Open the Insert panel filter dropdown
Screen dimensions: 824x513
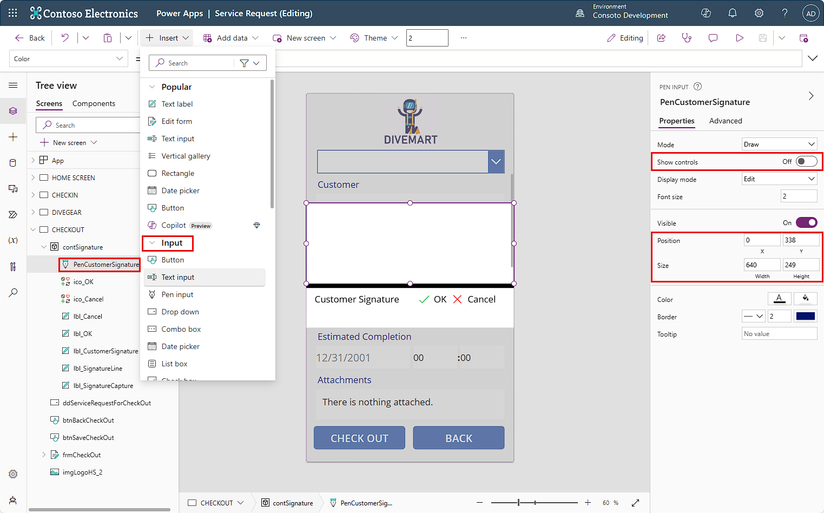[x=250, y=63]
